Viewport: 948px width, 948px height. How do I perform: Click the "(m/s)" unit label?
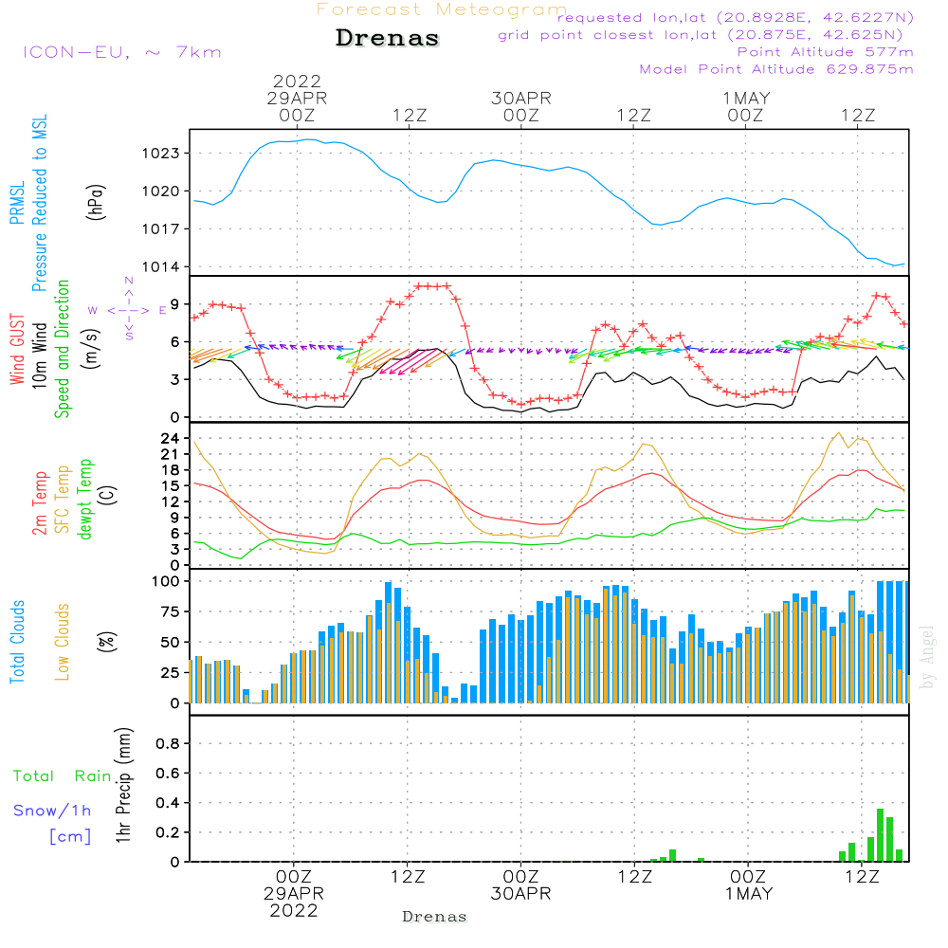pos(90,349)
